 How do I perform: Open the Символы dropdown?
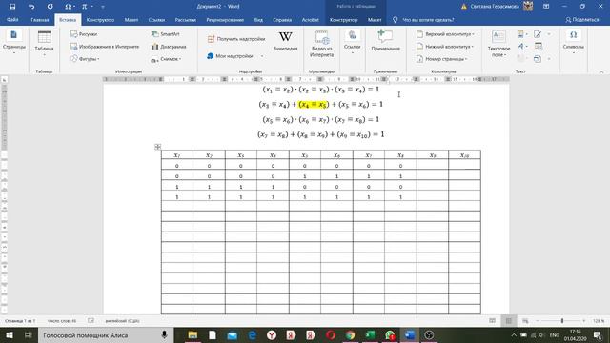[573, 42]
